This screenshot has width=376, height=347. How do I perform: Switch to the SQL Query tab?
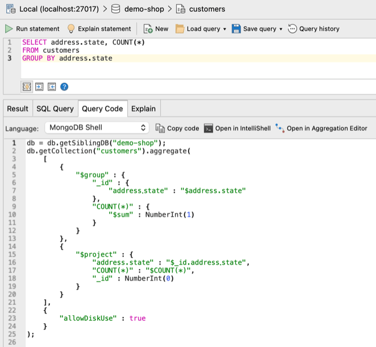tap(55, 109)
